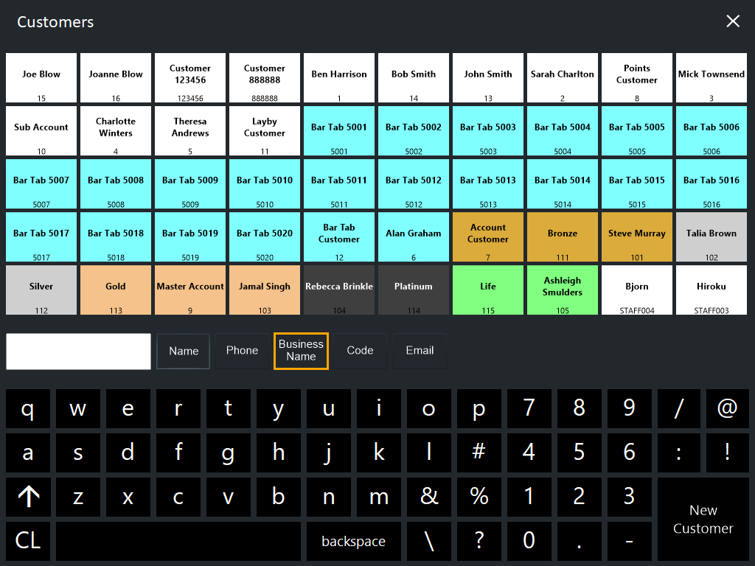The image size is (755, 566).
Task: Select the Silver customer tile
Action: tap(41, 290)
